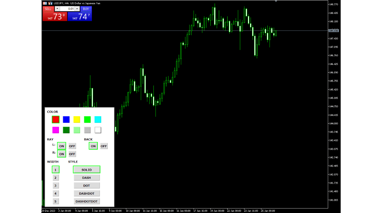Click the 29 Dec 2023 time label
The height and width of the screenshot is (213, 382).
pos(49,211)
